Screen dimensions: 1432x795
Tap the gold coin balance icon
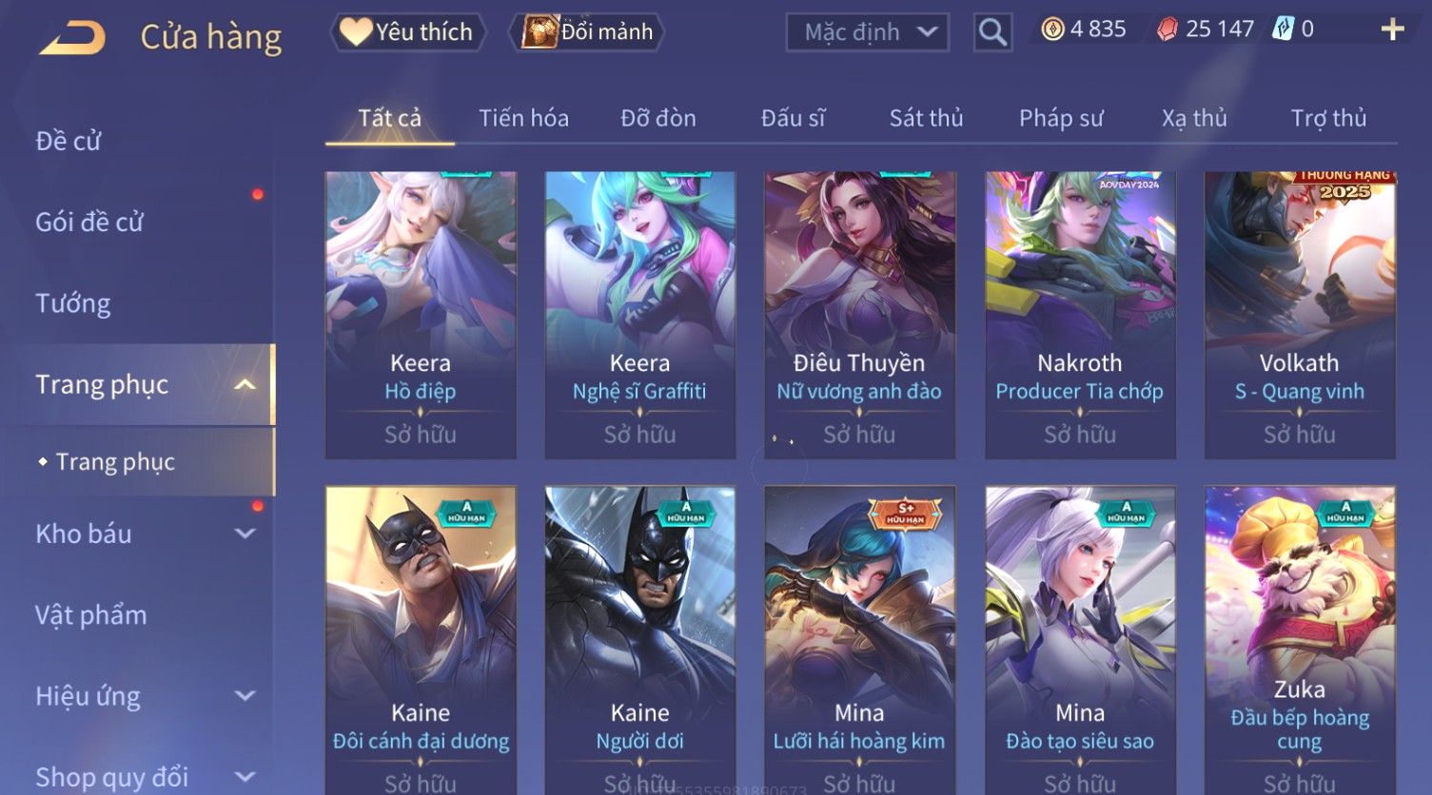pos(1052,30)
